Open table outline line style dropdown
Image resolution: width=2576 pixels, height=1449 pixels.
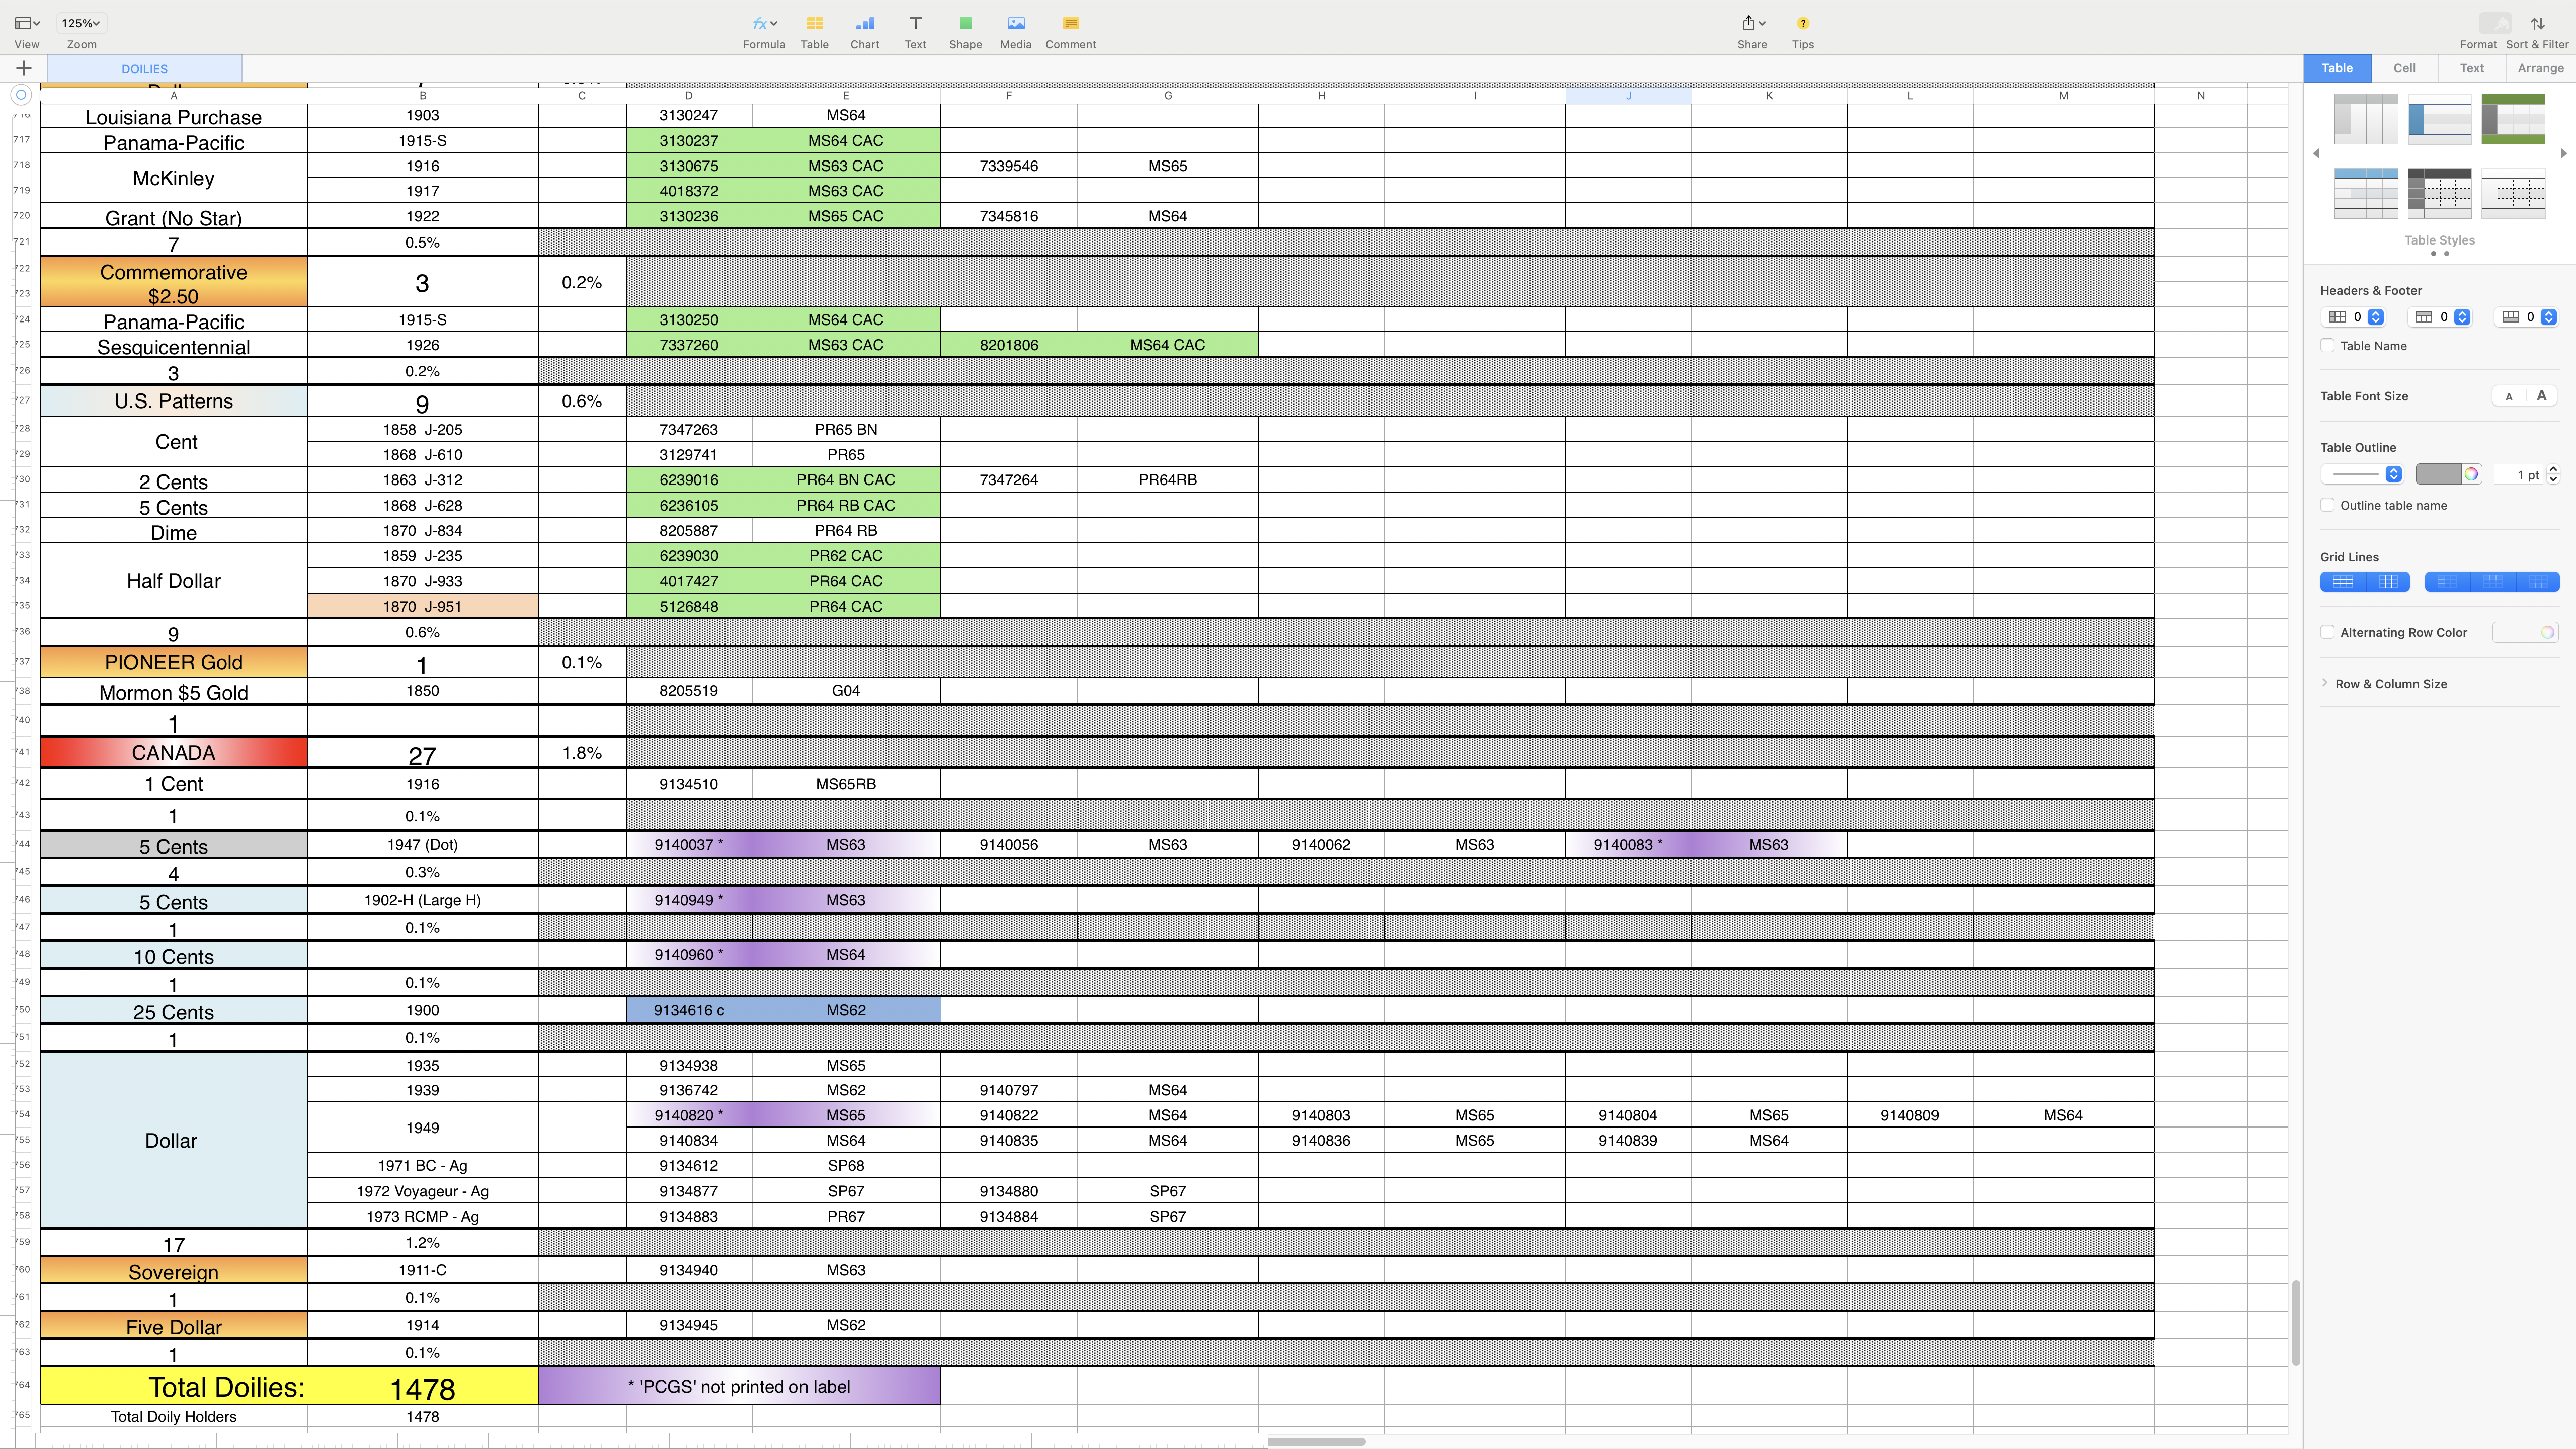(2393, 474)
